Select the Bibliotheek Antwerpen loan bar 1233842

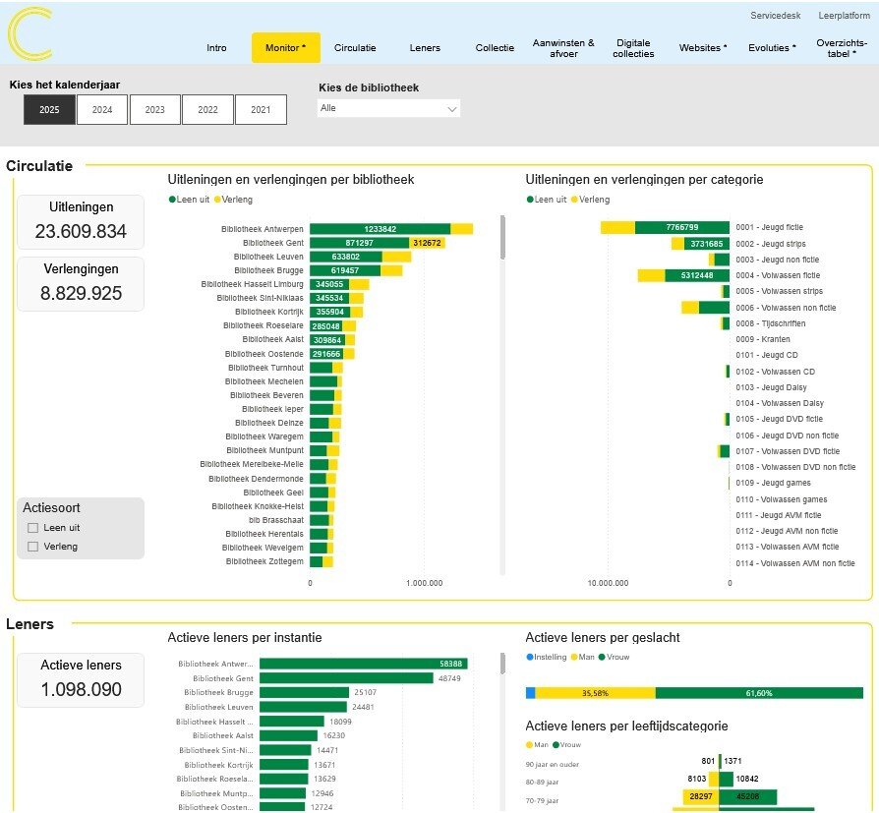[381, 229]
